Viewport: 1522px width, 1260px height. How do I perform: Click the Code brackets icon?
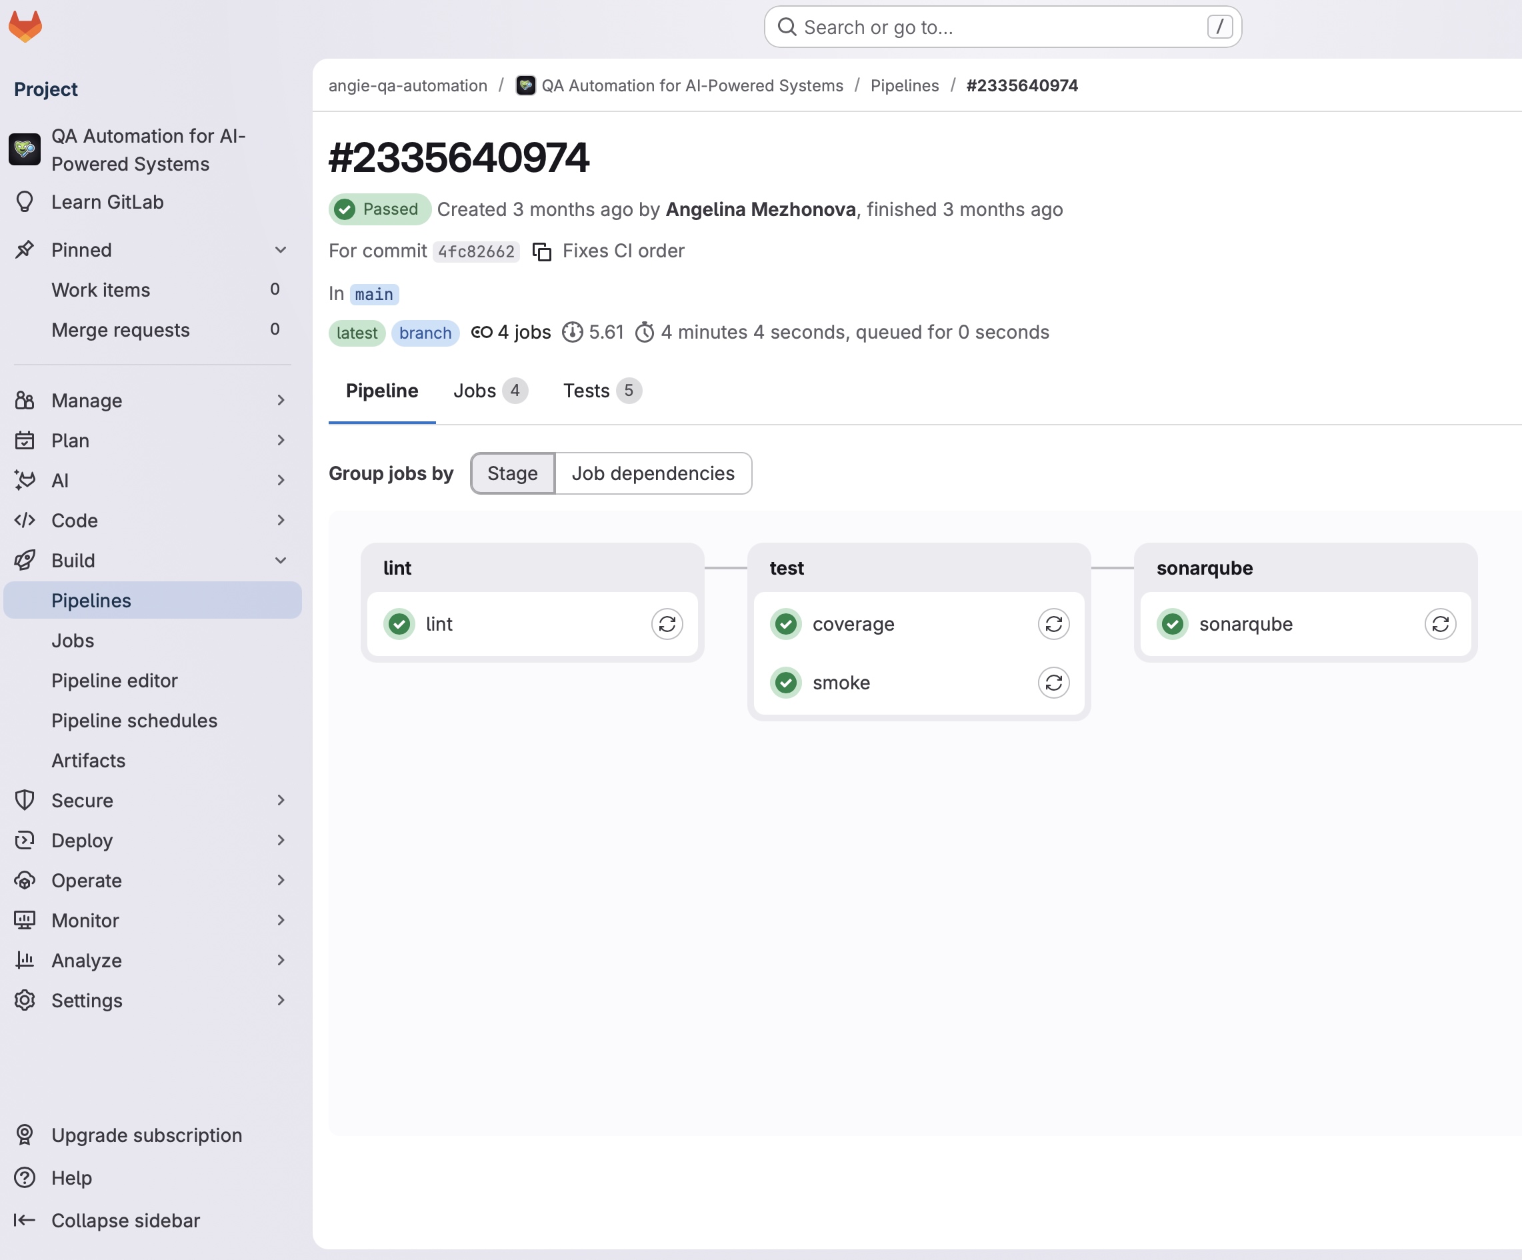25,520
